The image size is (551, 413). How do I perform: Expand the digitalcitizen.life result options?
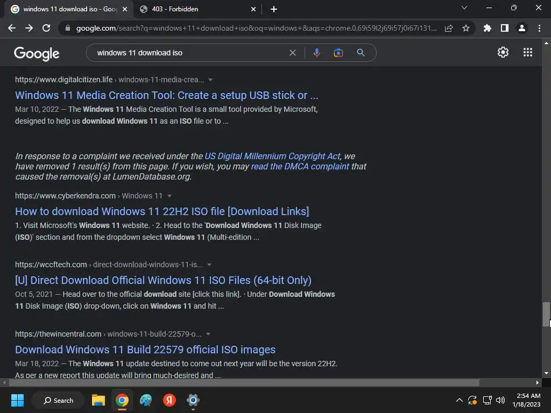[x=210, y=80]
